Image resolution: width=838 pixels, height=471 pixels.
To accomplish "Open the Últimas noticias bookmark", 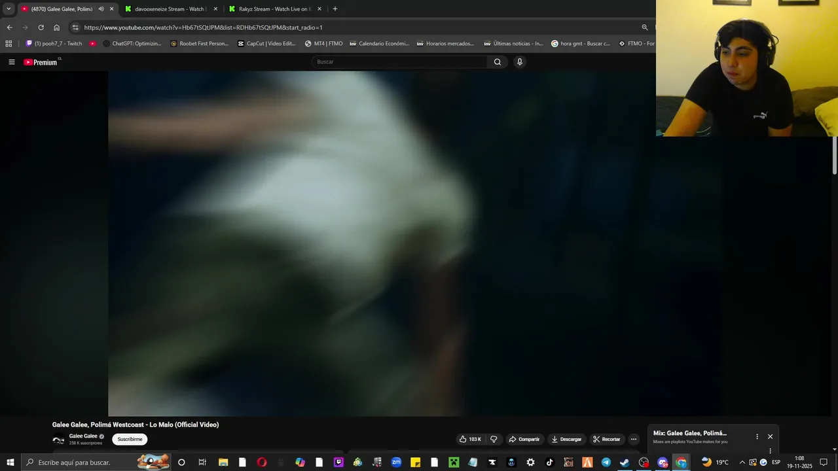I will coord(513,44).
